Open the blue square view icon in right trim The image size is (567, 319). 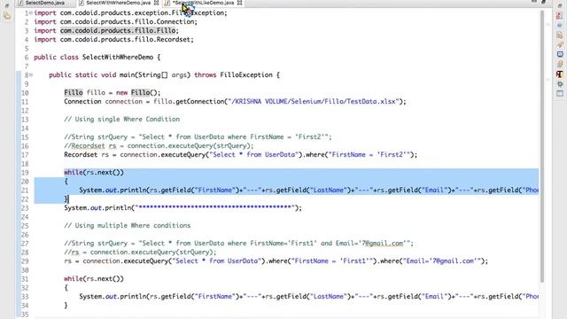tap(560, 54)
